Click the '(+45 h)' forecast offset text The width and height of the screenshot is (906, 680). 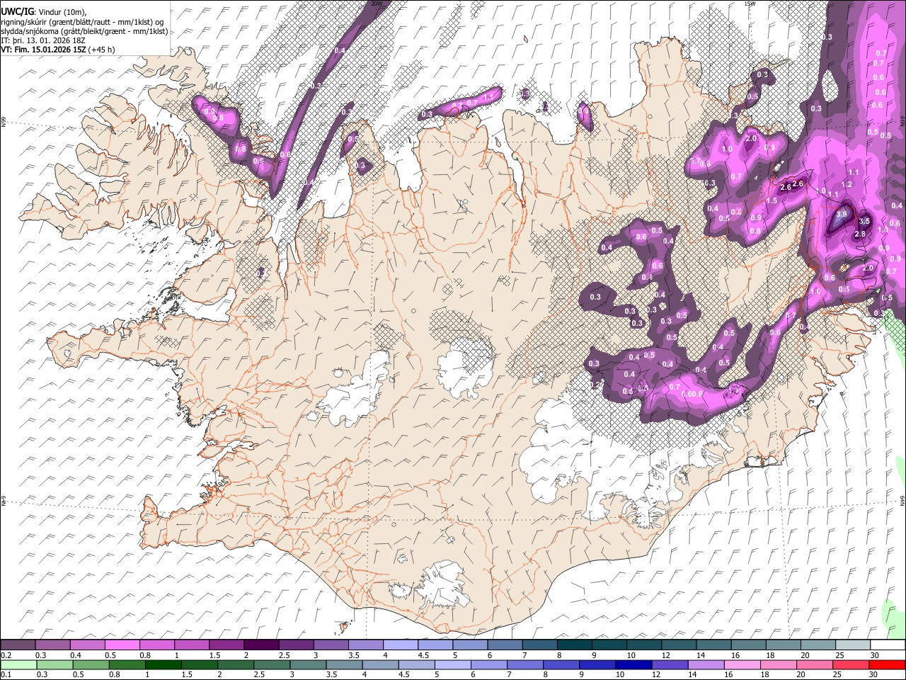click(102, 50)
